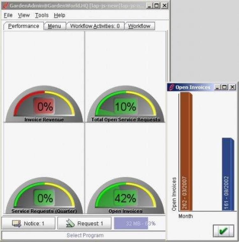This screenshot has width=239, height=242.
Task: Click the green checkmark OK button
Action: [223, 231]
